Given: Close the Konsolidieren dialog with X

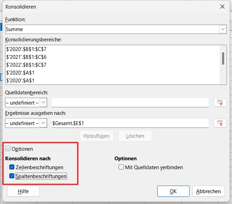Looking at the screenshot, I should [222, 6].
